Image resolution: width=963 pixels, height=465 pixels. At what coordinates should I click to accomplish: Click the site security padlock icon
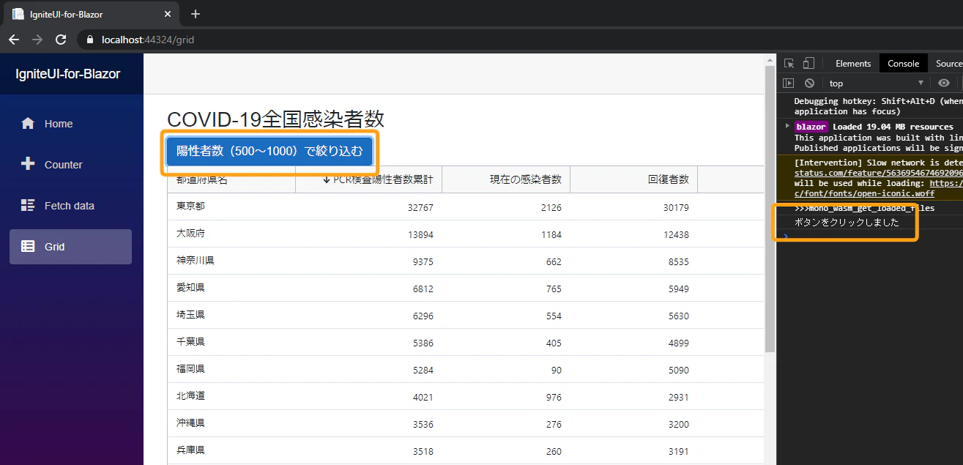coord(89,40)
